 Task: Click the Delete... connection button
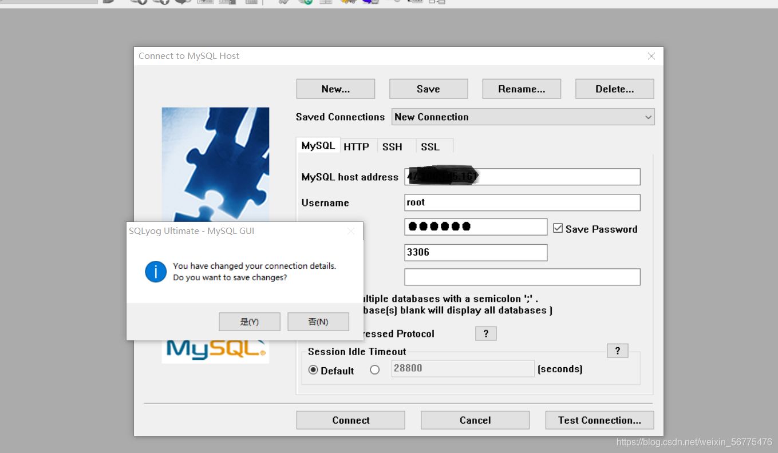614,89
